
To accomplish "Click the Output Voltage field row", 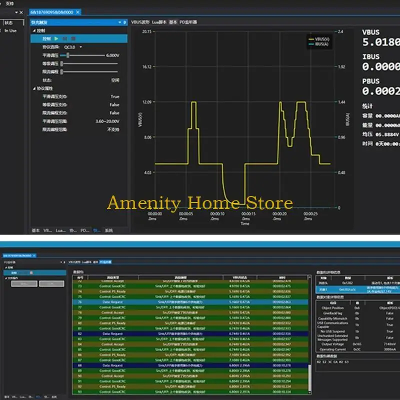I will pyautogui.click(x=358, y=344).
